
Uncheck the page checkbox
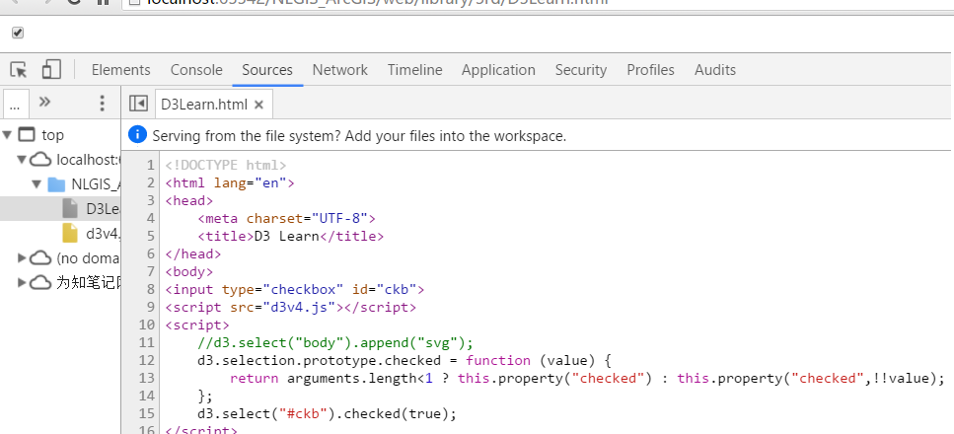click(x=18, y=33)
